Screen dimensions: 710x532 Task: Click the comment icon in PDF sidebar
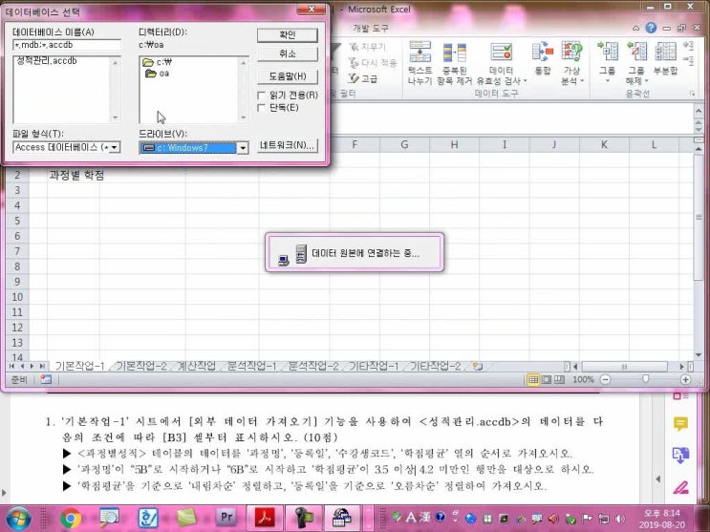pyautogui.click(x=680, y=424)
